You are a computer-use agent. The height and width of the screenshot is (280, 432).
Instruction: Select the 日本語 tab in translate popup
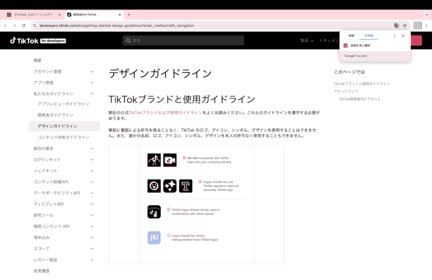369,35
